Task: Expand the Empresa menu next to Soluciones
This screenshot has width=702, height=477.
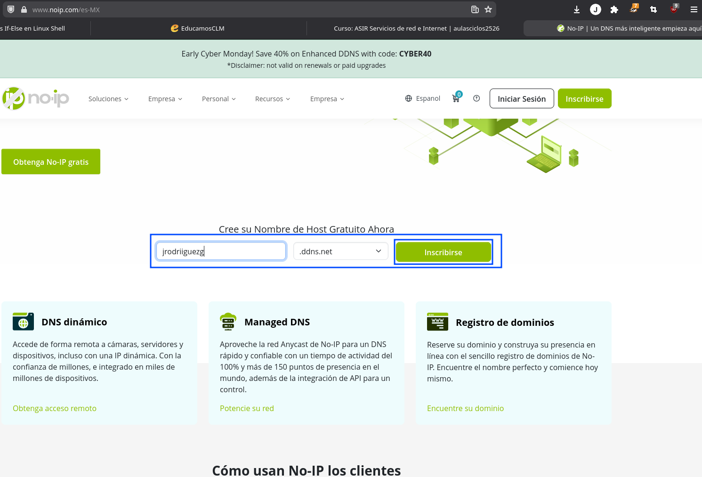Action: tap(165, 99)
